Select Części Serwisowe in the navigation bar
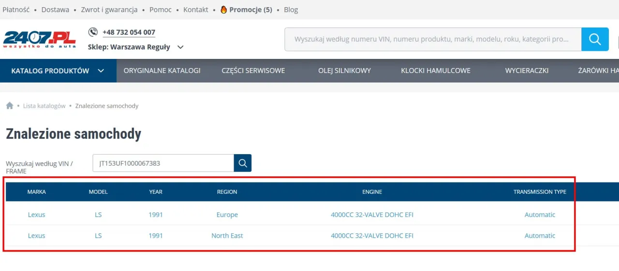The image size is (619, 271). tap(253, 71)
